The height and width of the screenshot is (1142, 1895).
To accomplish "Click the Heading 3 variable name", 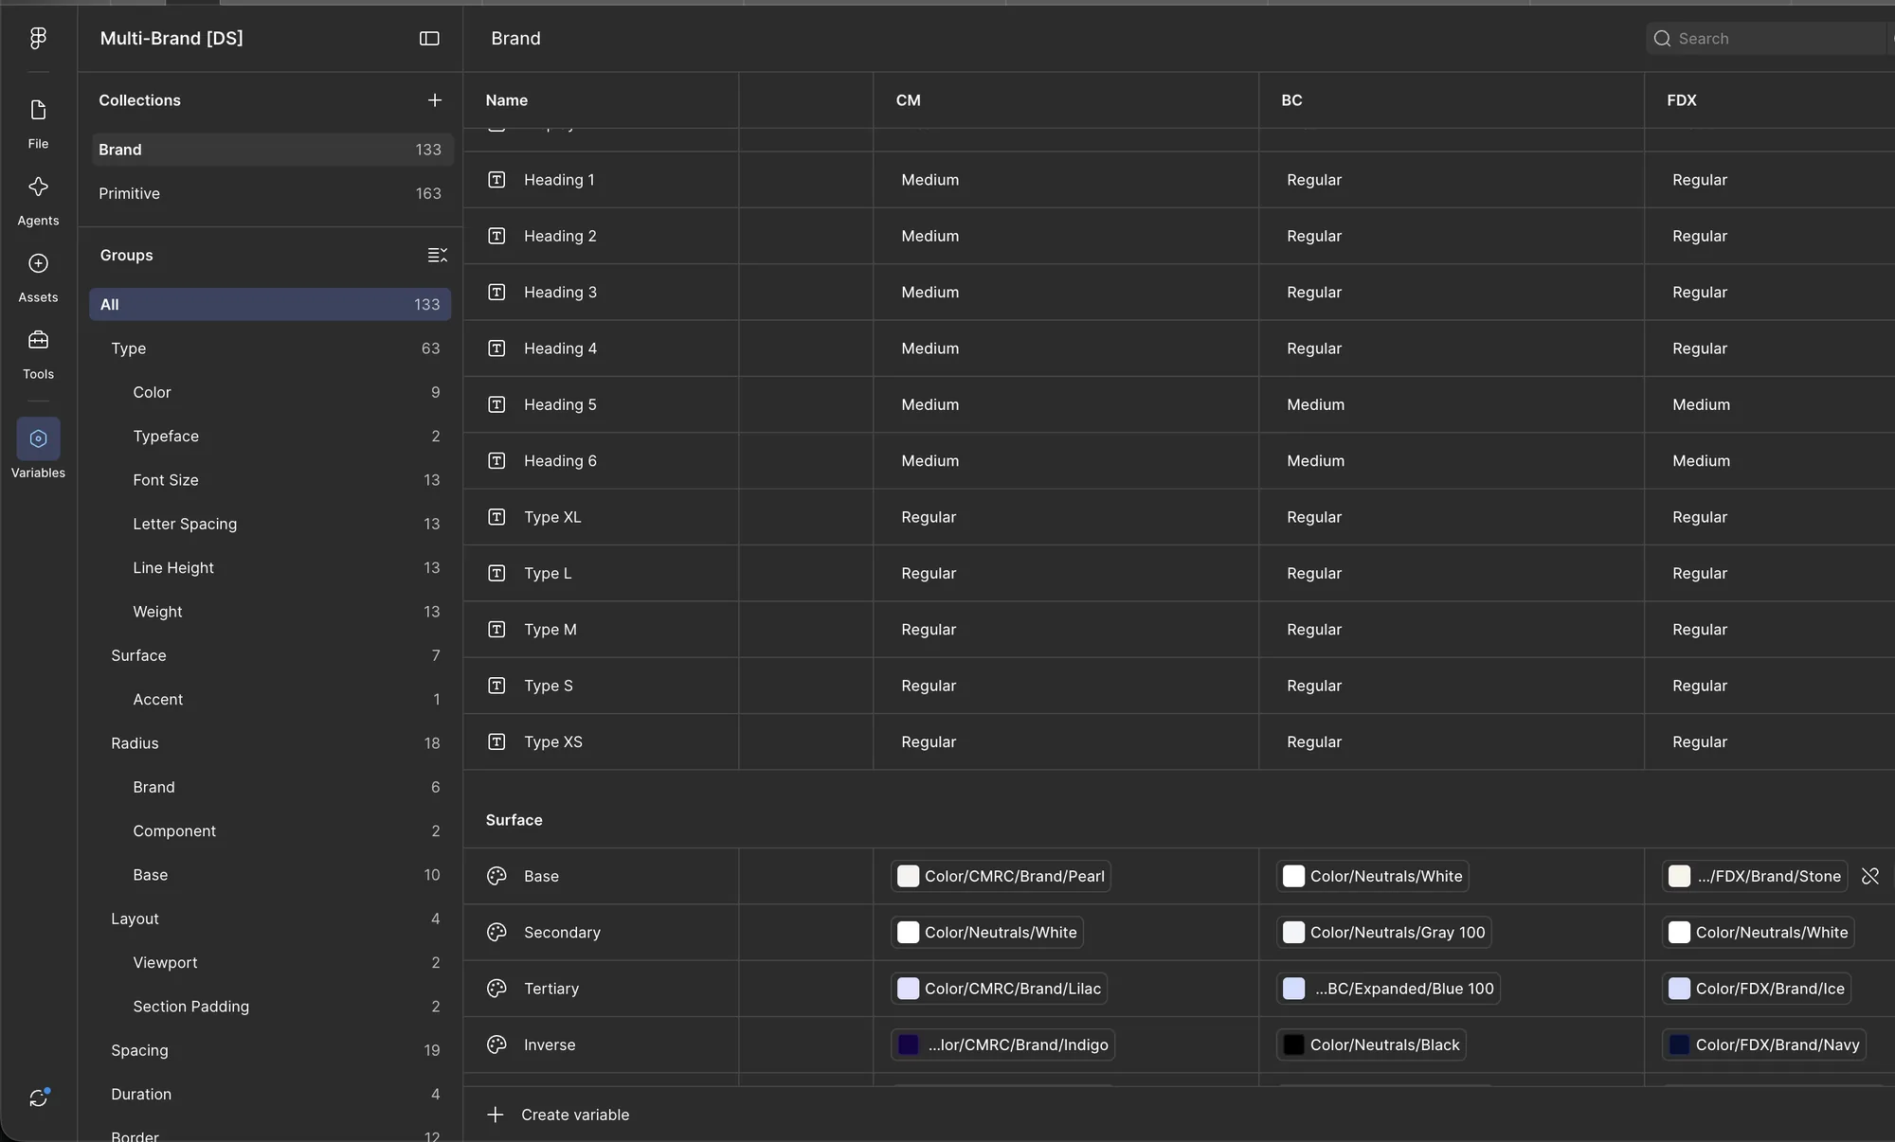I will (560, 293).
